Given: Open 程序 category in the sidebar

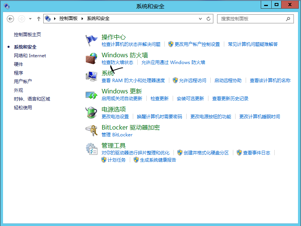Looking at the screenshot, I should 18,73.
